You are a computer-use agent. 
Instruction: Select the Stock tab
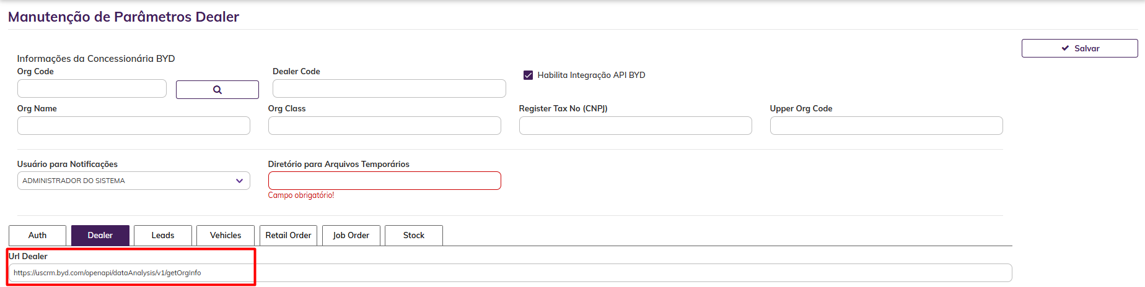click(414, 236)
